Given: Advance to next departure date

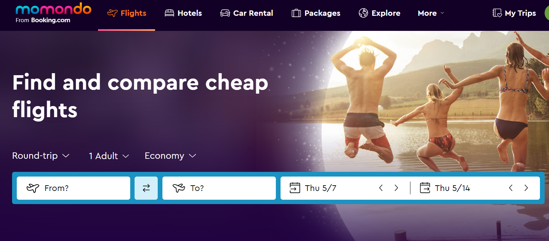Looking at the screenshot, I should 396,188.
